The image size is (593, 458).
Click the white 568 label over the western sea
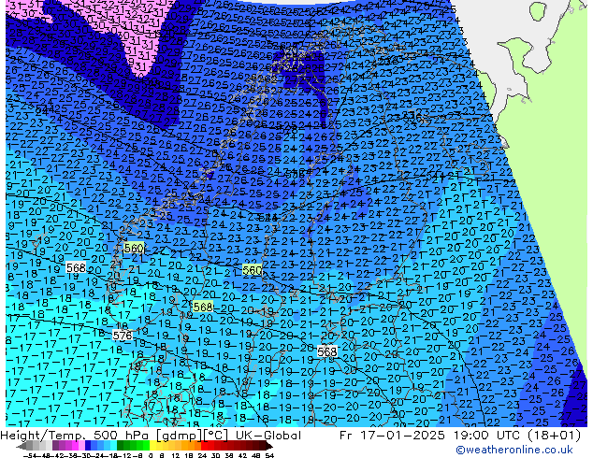click(x=76, y=267)
